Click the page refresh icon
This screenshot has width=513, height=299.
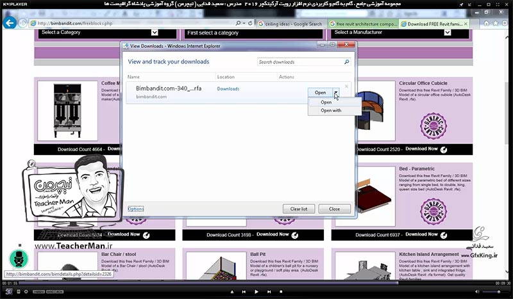pos(250,23)
